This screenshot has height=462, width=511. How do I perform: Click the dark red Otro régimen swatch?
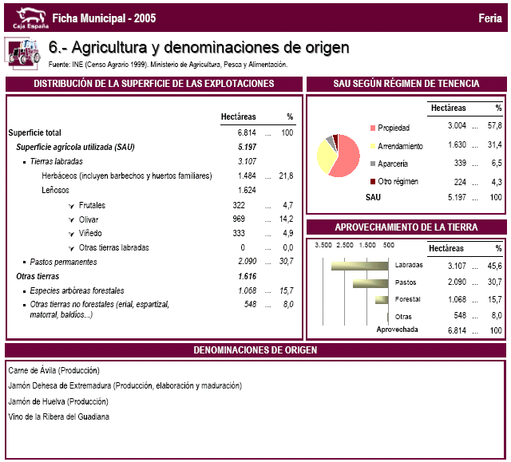(373, 182)
